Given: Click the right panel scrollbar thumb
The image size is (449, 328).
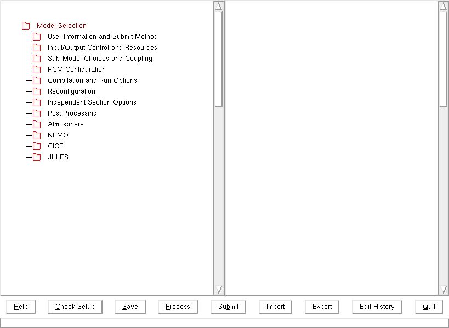Looking at the screenshot, I should pyautogui.click(x=444, y=59).
